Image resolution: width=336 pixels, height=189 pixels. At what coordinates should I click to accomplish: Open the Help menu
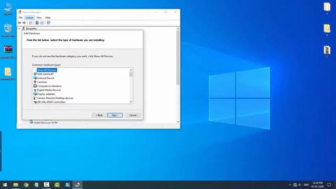(x=48, y=17)
